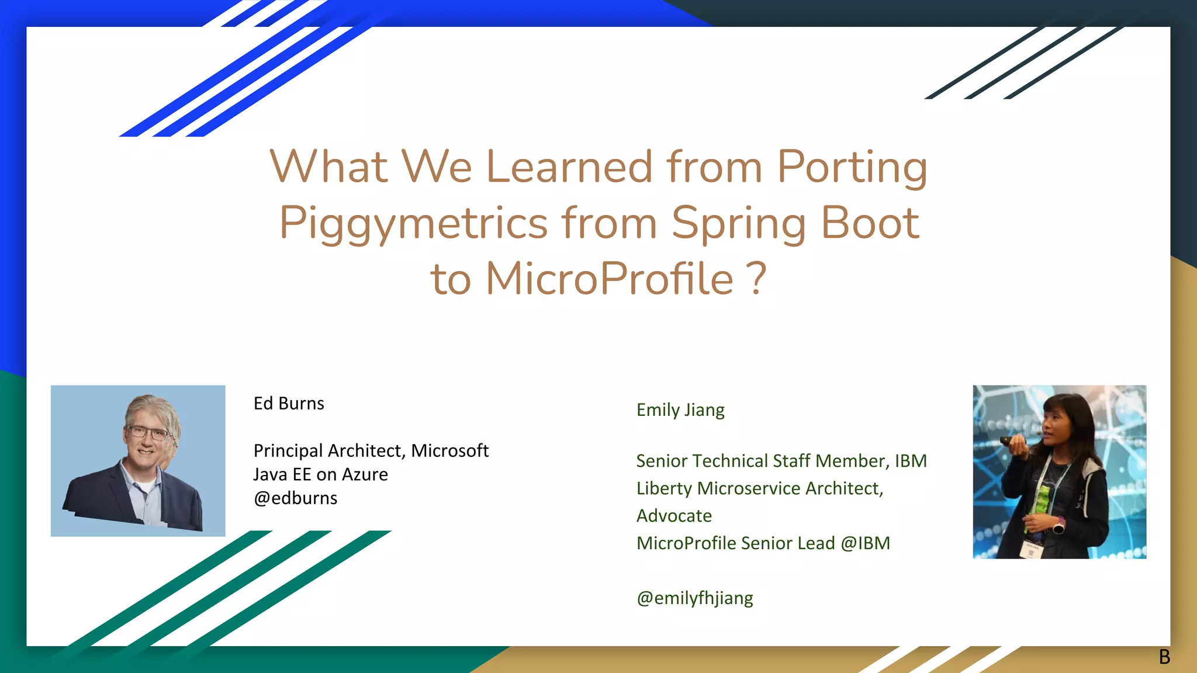Click the dark navy diagonal stripes graphic

(x=1023, y=64)
